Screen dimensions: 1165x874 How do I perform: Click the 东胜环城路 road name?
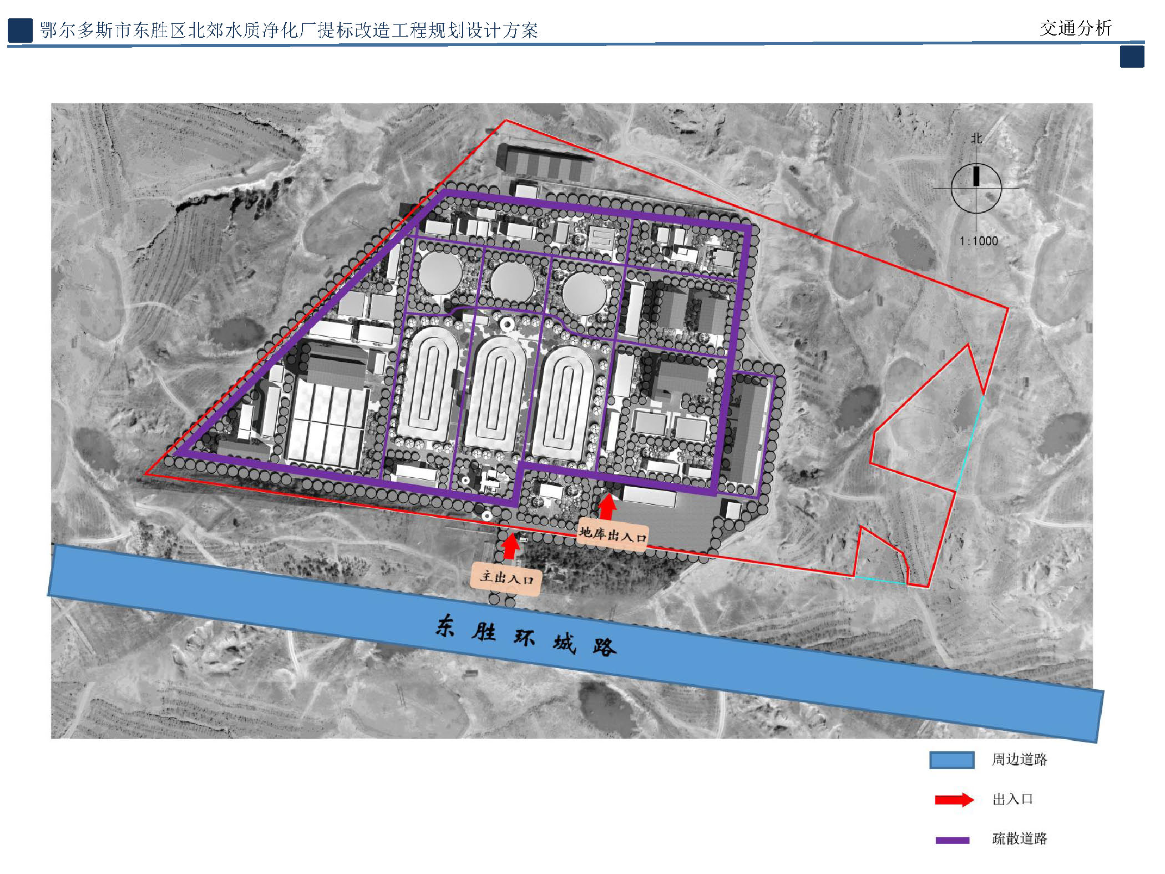tap(526, 636)
